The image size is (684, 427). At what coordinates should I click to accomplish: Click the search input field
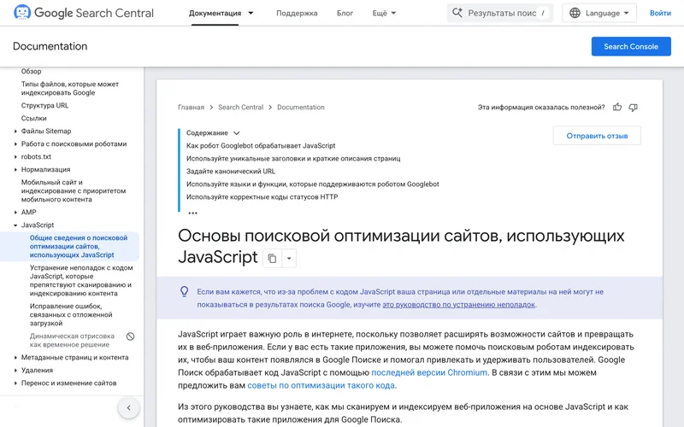point(502,13)
